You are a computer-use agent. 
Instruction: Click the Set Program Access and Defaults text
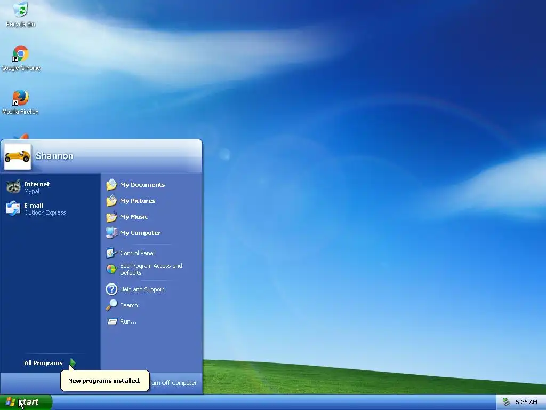[x=151, y=270]
